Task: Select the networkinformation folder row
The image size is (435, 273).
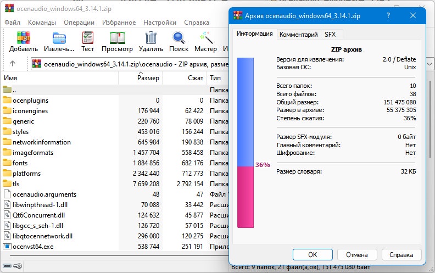Action: click(x=115, y=142)
